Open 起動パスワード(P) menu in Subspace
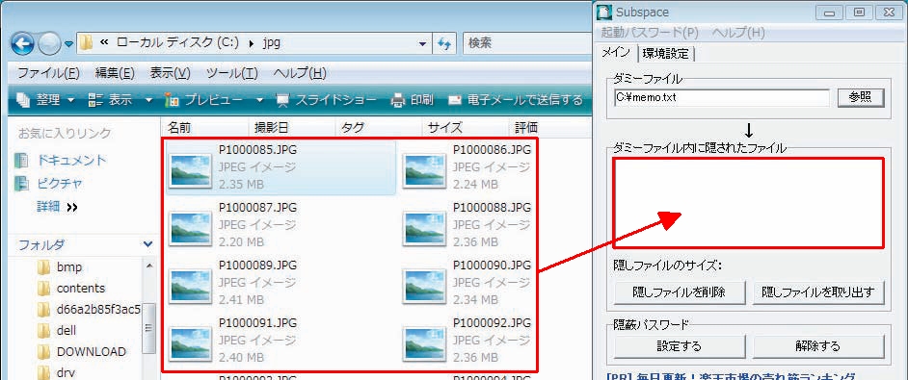 pos(650,33)
